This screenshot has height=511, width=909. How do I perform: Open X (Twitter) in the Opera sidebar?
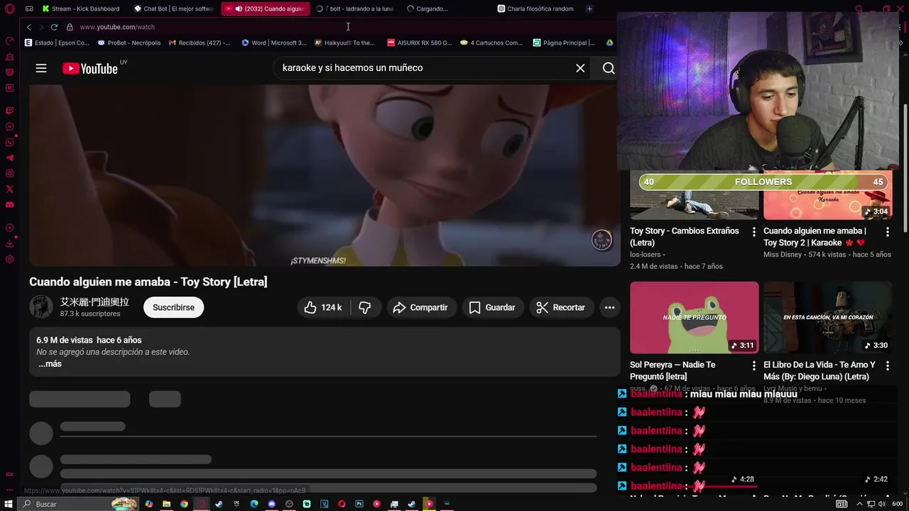9,189
